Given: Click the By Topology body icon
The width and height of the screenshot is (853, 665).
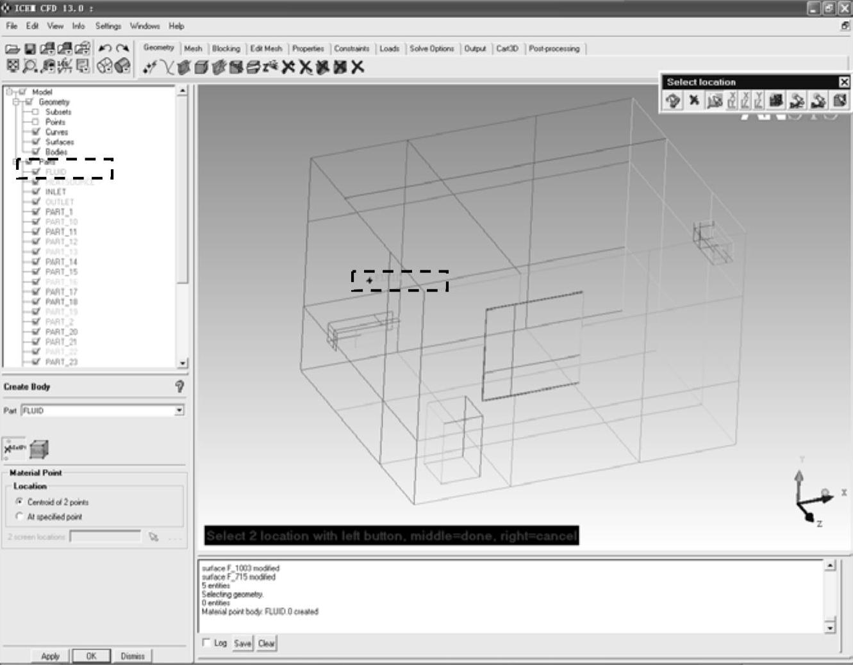Looking at the screenshot, I should click(x=39, y=449).
